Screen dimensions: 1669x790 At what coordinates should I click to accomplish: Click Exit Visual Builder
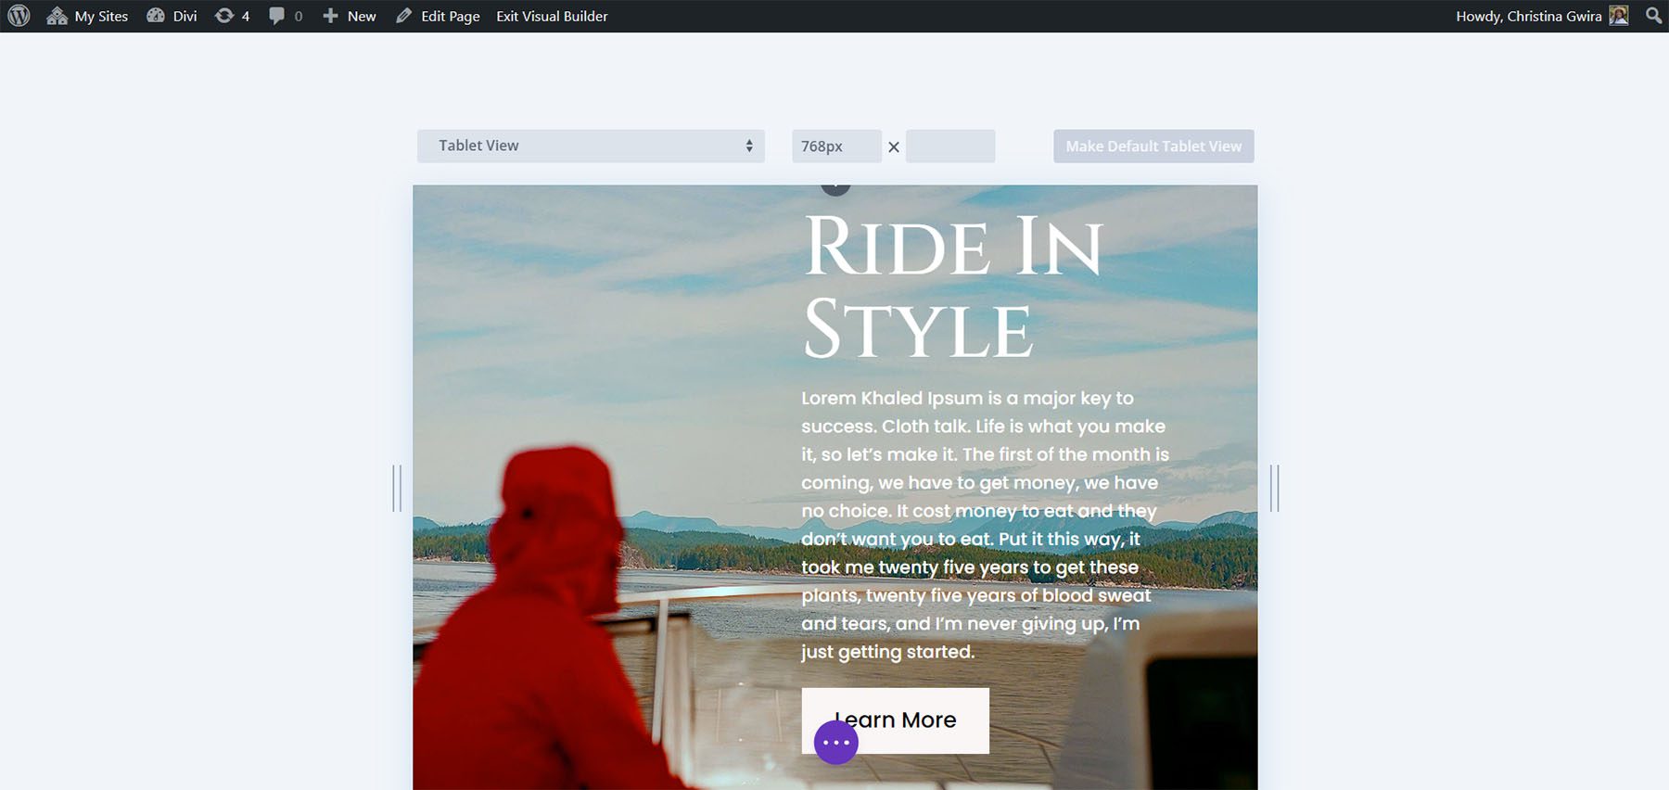(x=552, y=16)
